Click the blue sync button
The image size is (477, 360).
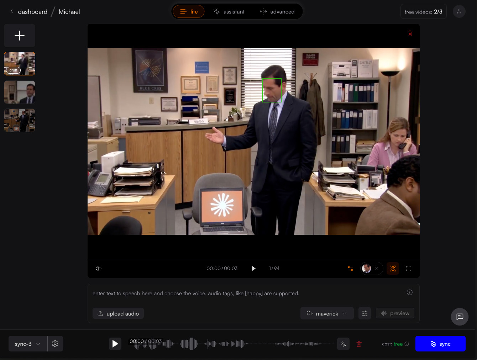click(x=440, y=344)
